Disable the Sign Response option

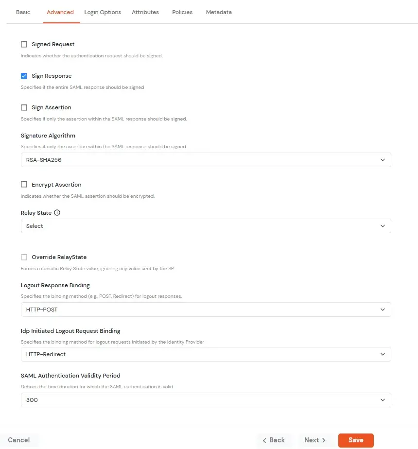(24, 76)
